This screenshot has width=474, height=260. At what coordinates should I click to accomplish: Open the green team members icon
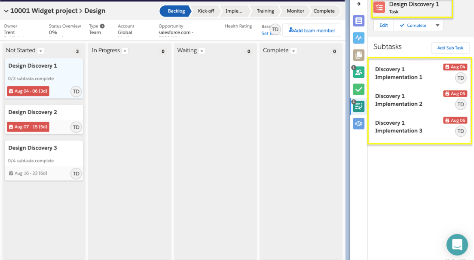click(x=358, y=72)
